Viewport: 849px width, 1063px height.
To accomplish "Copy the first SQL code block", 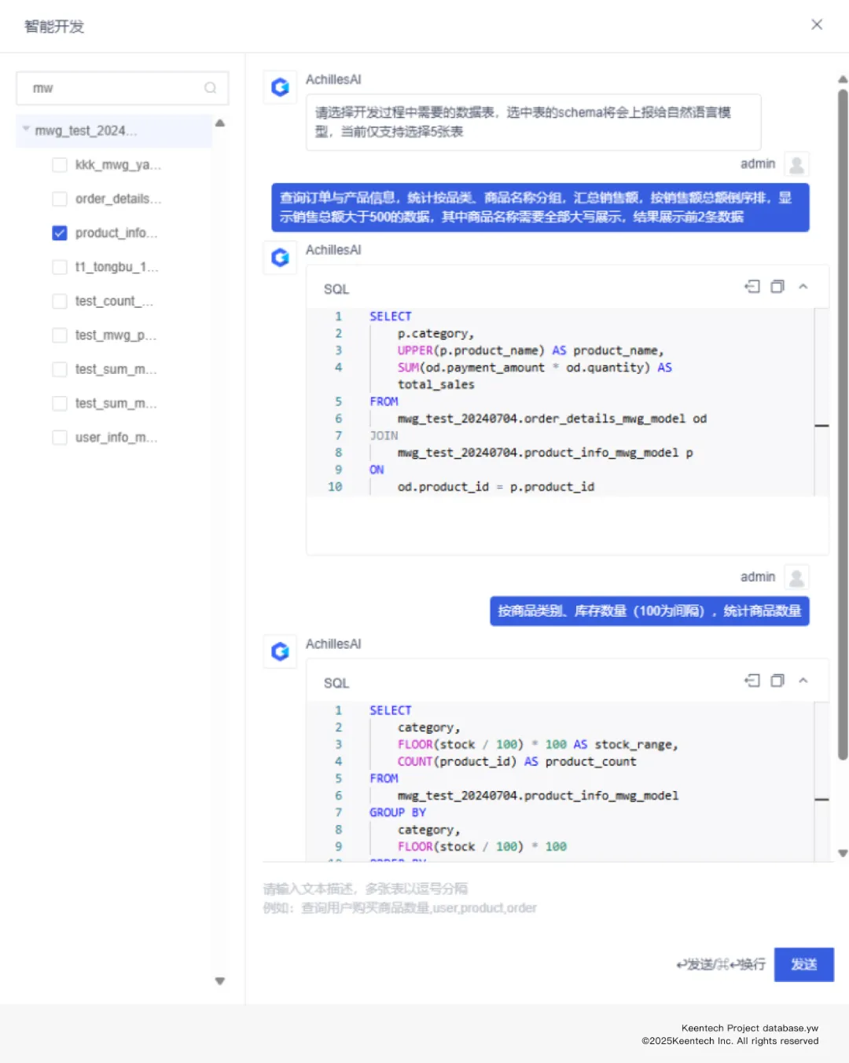I will point(777,287).
